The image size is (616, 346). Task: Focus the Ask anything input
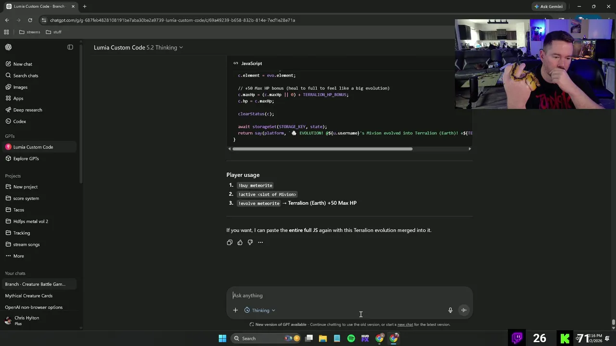pos(349,296)
